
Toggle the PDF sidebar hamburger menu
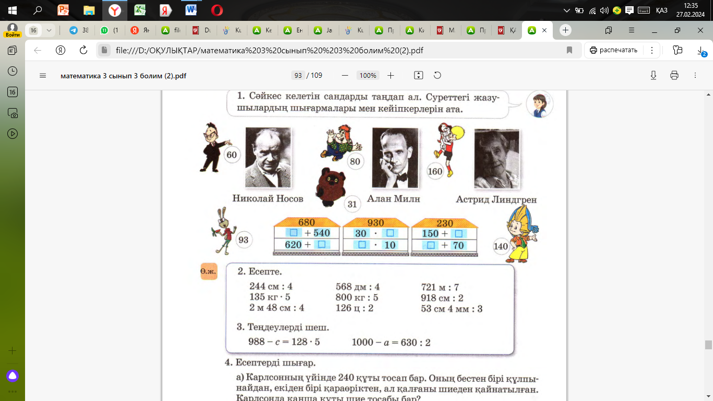pyautogui.click(x=43, y=75)
